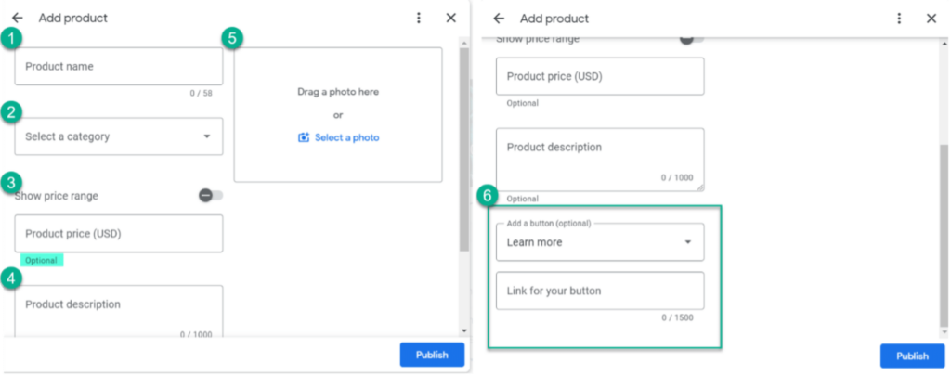Click the back arrow in the left Add product panel
This screenshot has width=951, height=375.
pos(17,19)
